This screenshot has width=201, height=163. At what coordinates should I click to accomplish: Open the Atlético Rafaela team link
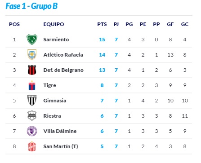point(63,55)
